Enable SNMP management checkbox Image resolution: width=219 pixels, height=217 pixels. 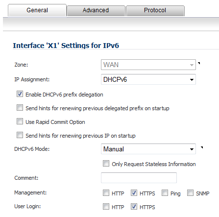coord(190,193)
